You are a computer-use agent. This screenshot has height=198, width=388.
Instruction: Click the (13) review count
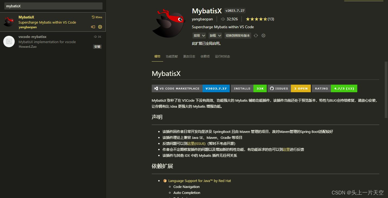pyautogui.click(x=271, y=19)
